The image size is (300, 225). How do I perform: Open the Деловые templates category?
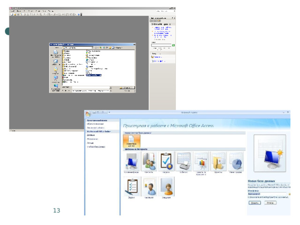[x=90, y=135]
